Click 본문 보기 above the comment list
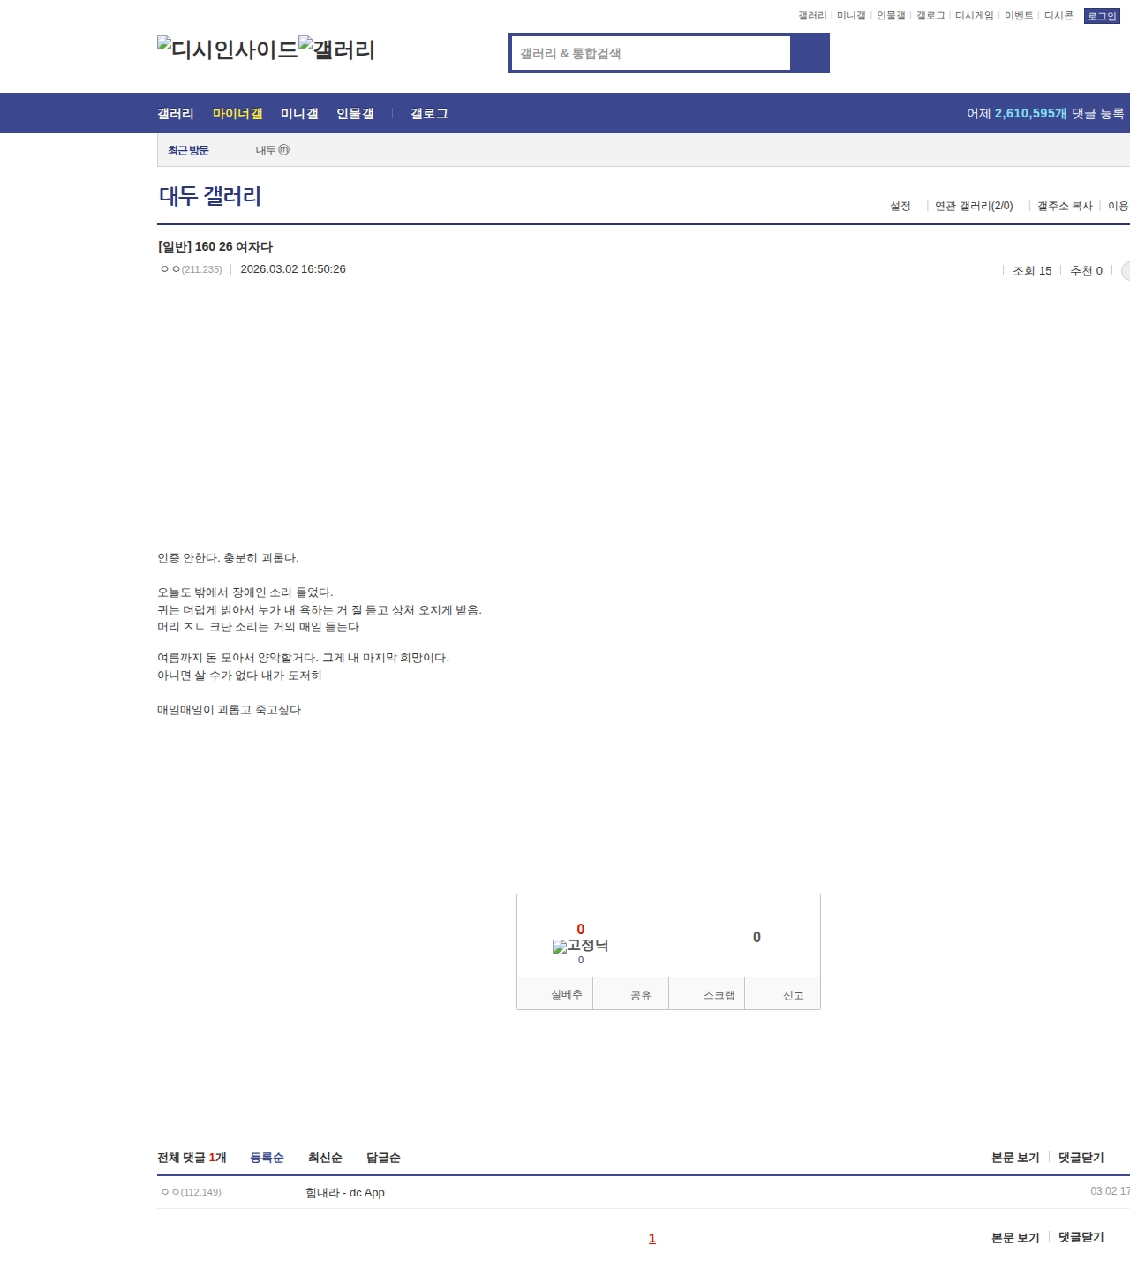Screen dimensions: 1130x1268 1015,1158
